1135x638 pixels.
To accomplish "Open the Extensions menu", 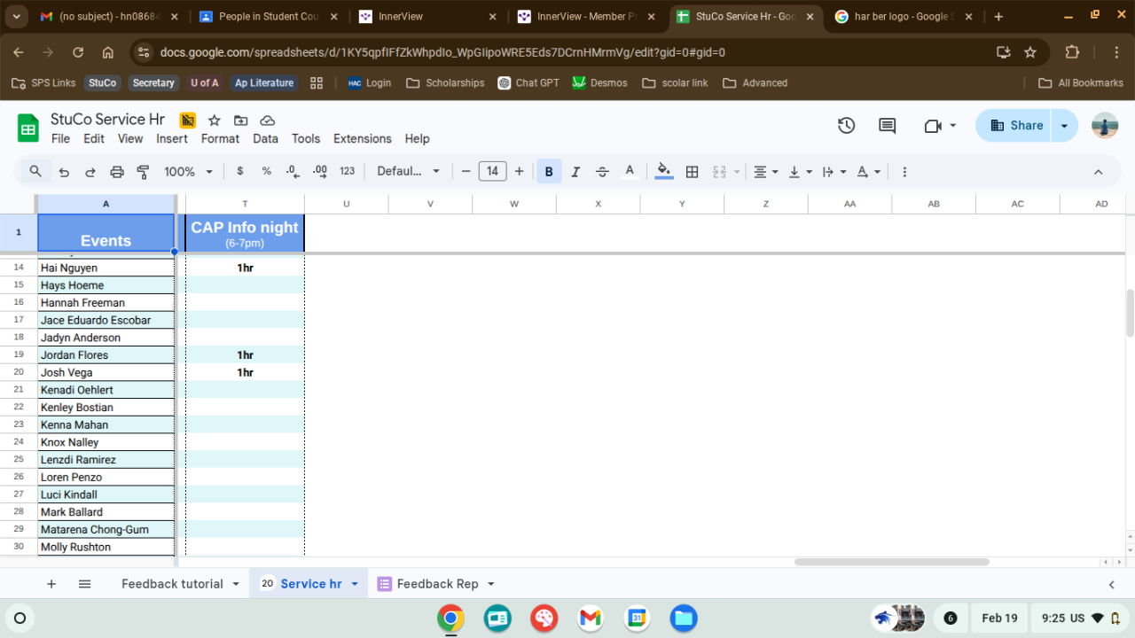I will pyautogui.click(x=362, y=138).
